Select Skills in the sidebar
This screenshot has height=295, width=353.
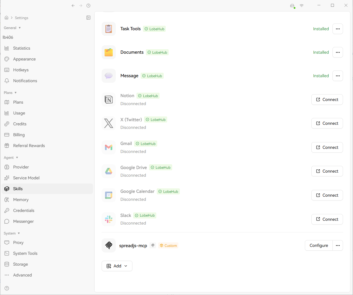click(x=47, y=189)
